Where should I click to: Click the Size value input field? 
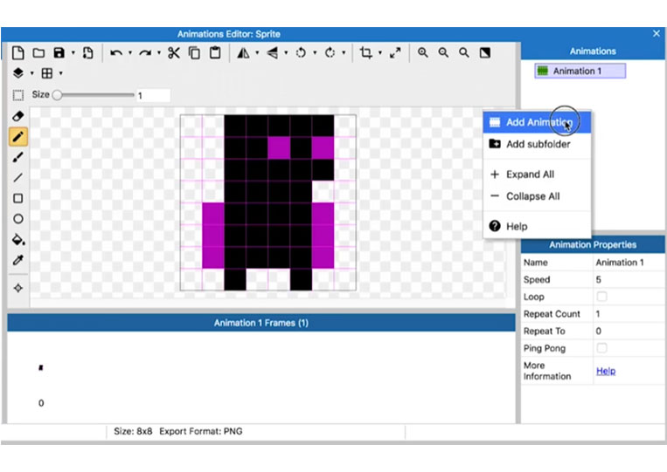pos(153,95)
